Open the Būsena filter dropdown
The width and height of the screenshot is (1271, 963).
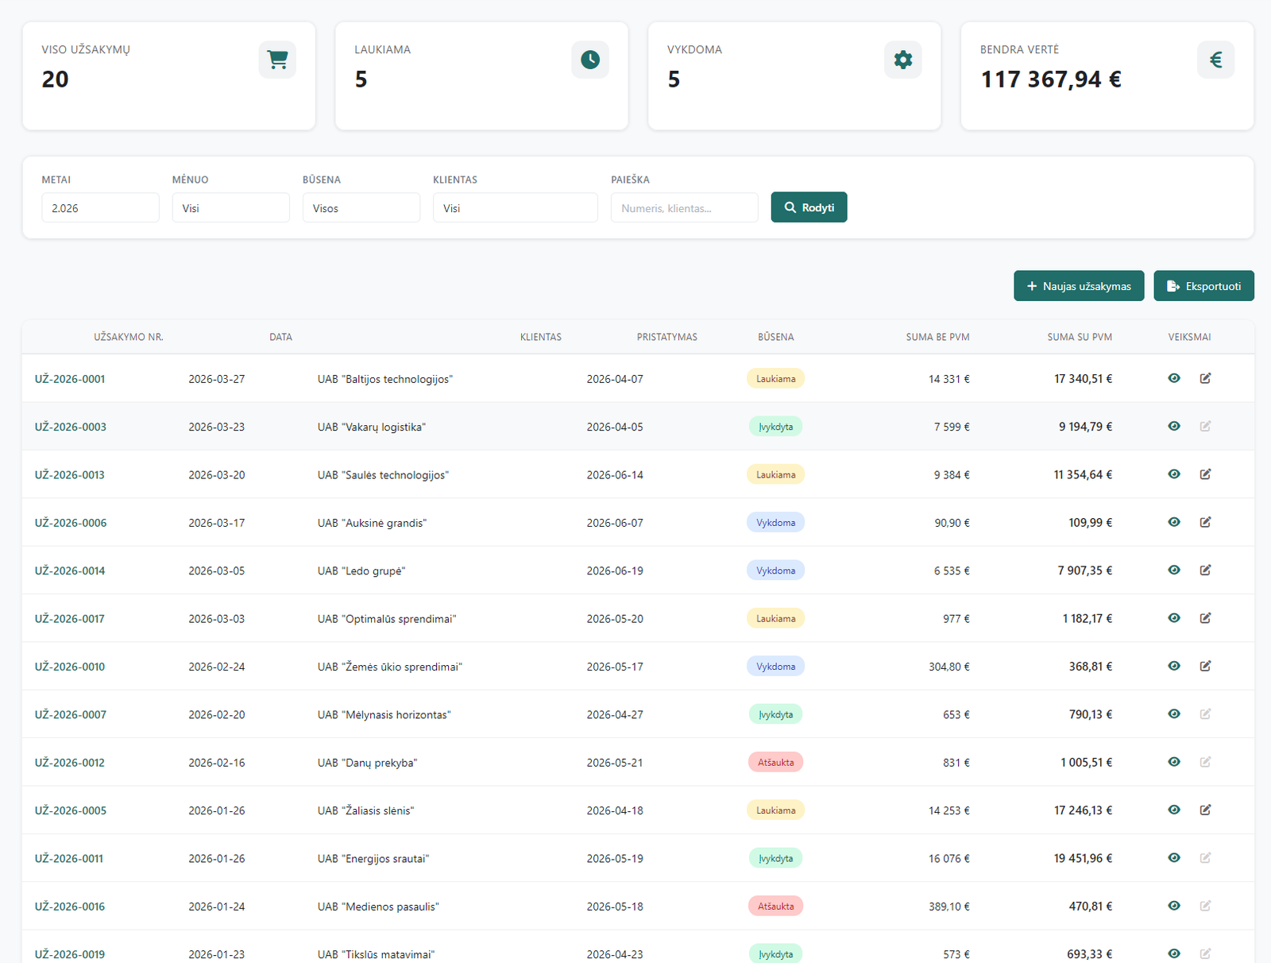361,208
